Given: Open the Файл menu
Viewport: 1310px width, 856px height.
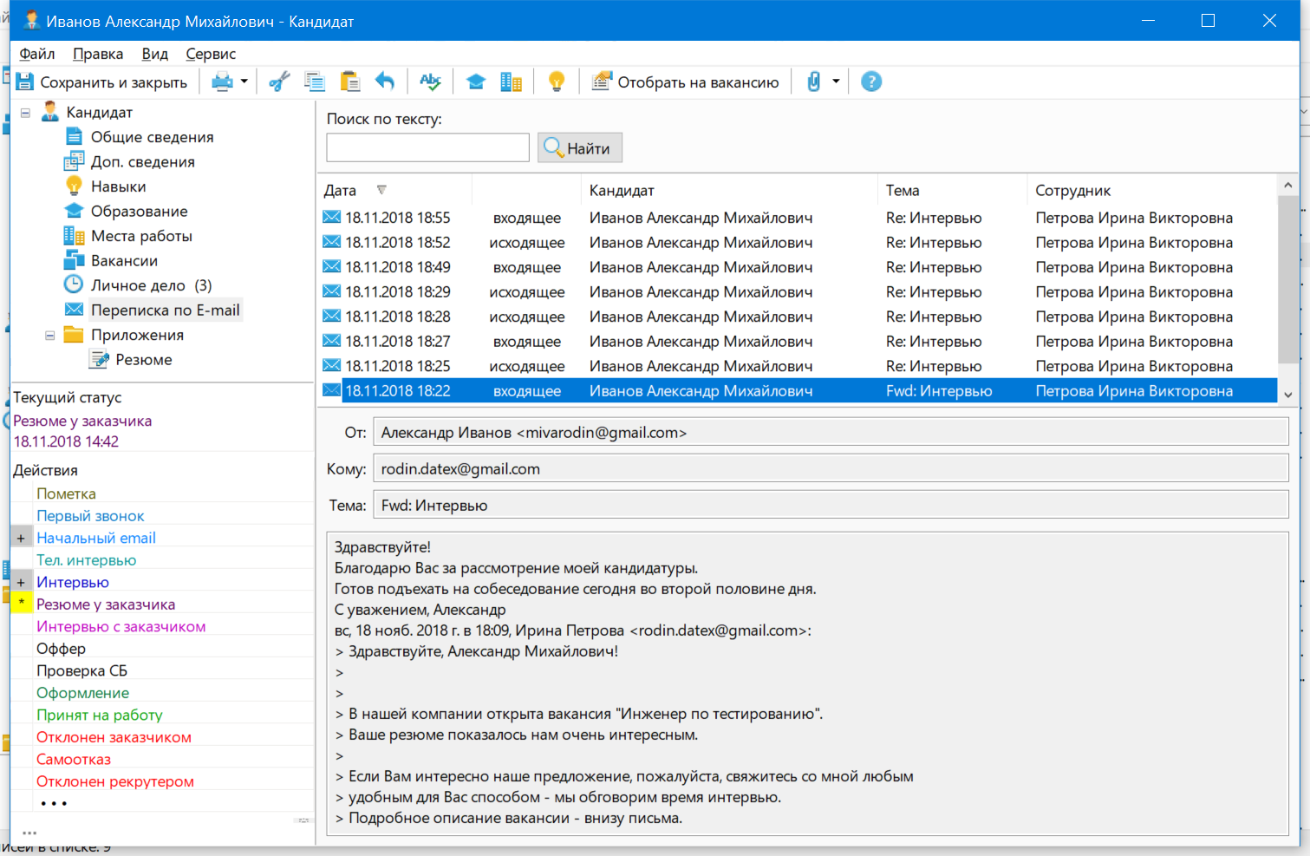Looking at the screenshot, I should point(37,54).
